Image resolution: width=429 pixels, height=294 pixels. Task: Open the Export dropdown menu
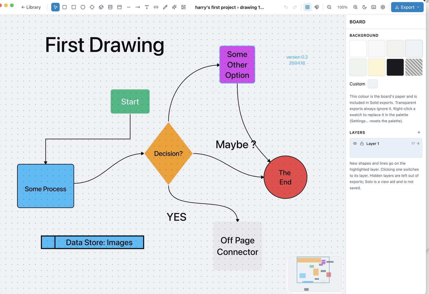click(407, 7)
